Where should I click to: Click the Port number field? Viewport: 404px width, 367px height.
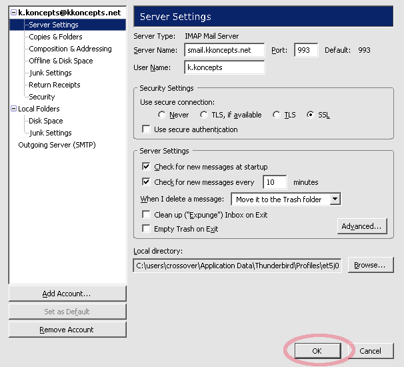[306, 50]
